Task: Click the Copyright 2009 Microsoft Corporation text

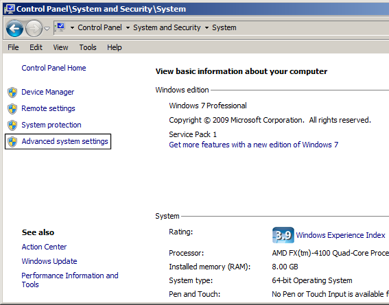Action: click(x=270, y=120)
